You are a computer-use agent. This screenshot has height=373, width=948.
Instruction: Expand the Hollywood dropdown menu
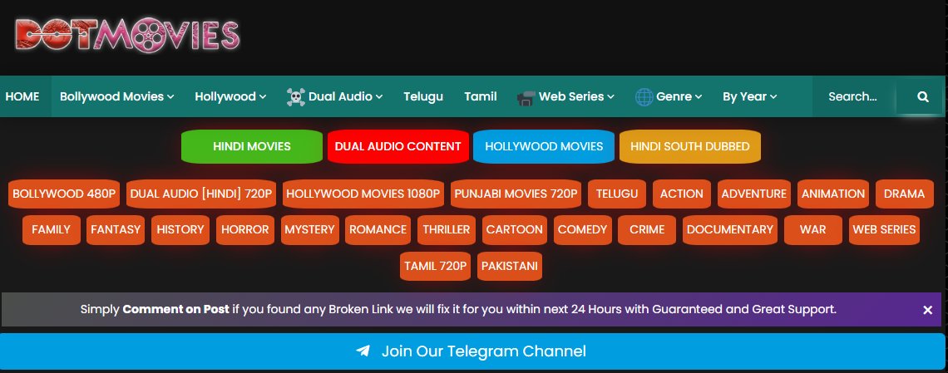[230, 96]
